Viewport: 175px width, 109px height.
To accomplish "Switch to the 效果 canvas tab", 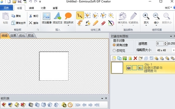I will (13, 36).
